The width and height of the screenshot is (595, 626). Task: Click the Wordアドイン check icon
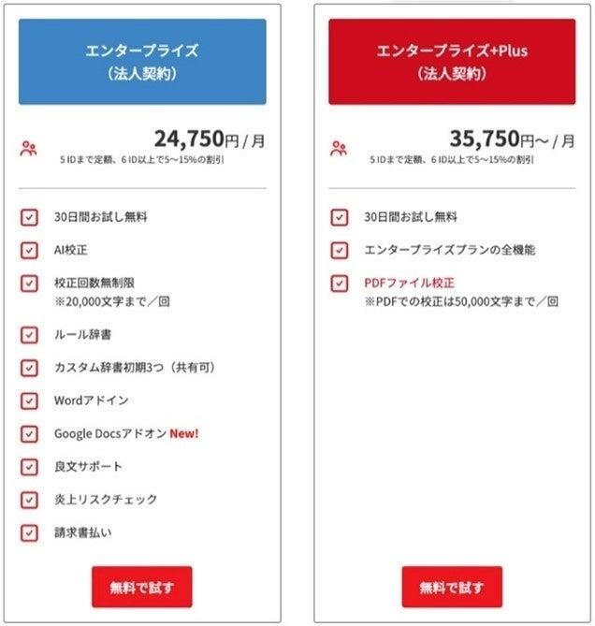[29, 400]
